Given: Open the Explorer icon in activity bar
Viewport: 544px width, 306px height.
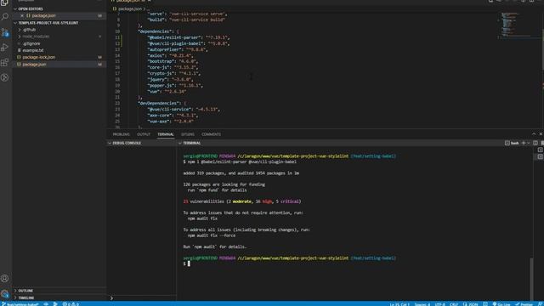Looking at the screenshot, I should pyautogui.click(x=5, y=3).
